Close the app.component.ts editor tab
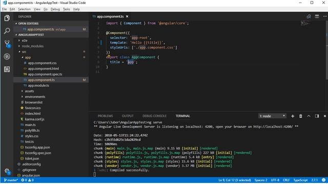This screenshot has width=328, height=184. [x=127, y=16]
